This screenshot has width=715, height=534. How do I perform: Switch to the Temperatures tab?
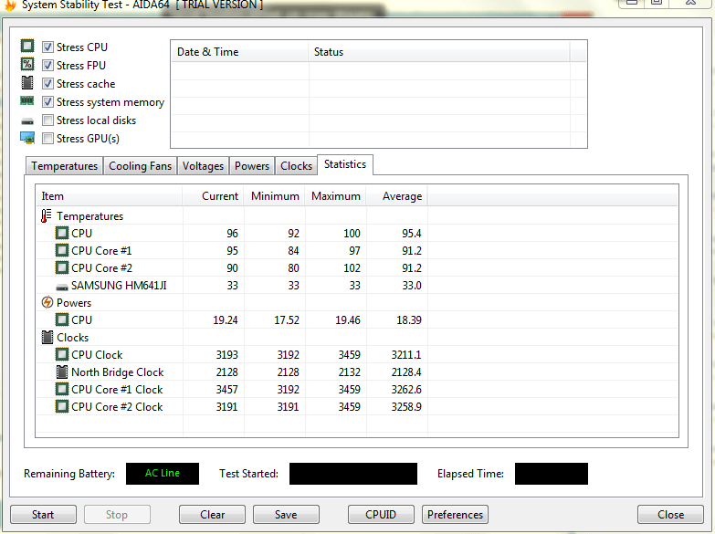point(64,166)
